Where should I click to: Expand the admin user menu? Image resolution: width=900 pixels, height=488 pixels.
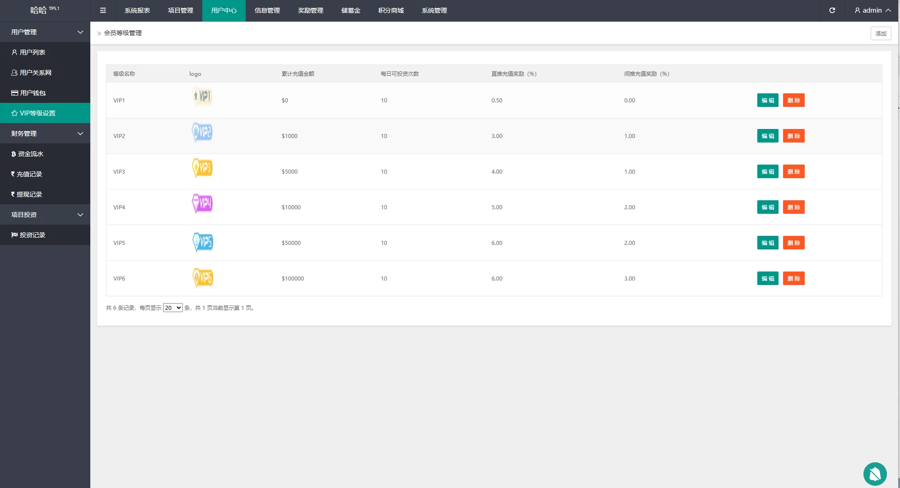872,10
